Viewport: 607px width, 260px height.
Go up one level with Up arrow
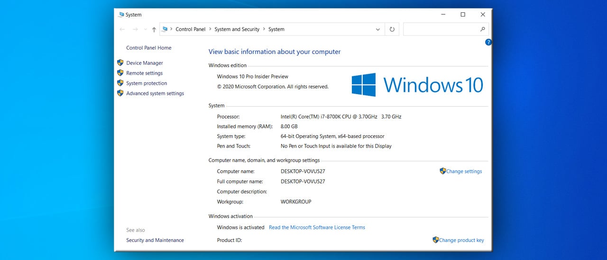coord(154,29)
